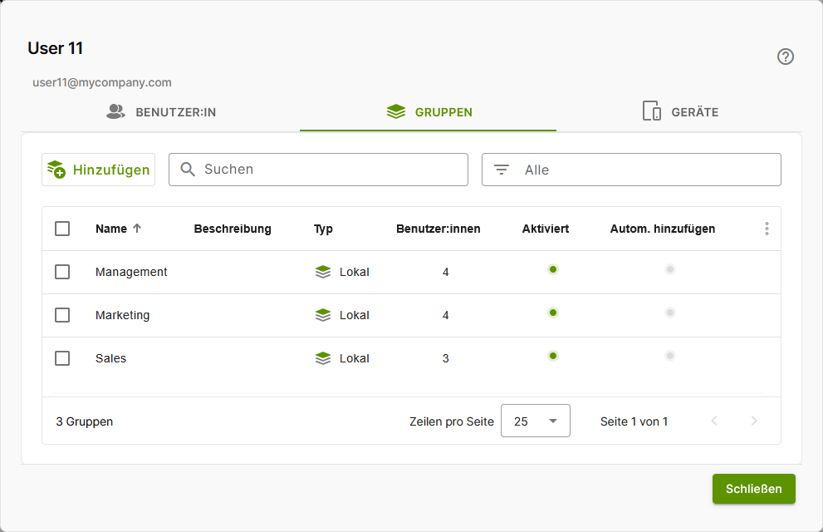Screen dimensions: 823x532
Task: Click the search magnifier icon
Action: point(188,169)
